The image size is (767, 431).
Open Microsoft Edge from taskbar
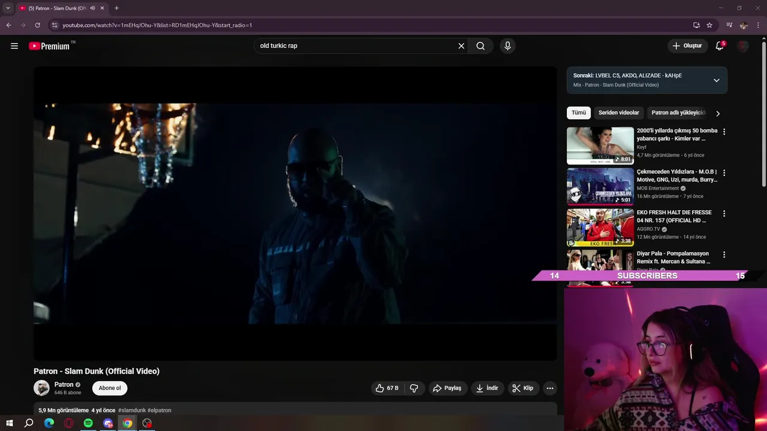[x=49, y=423]
